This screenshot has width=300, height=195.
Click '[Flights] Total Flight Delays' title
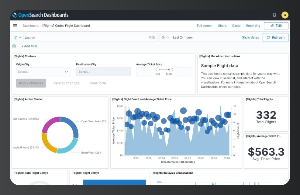[31, 173]
